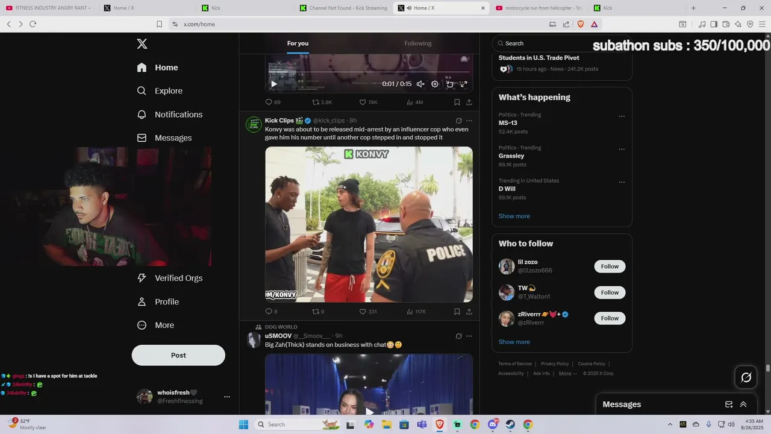The width and height of the screenshot is (771, 434).
Task: Open the Grok floating button
Action: (x=746, y=377)
